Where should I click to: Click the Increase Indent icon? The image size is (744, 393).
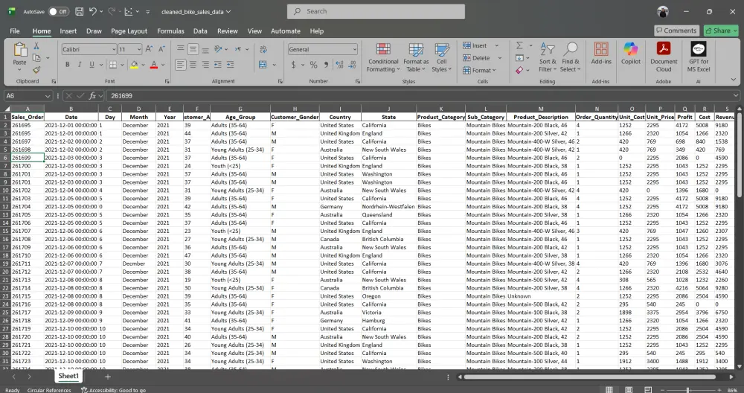click(230, 65)
